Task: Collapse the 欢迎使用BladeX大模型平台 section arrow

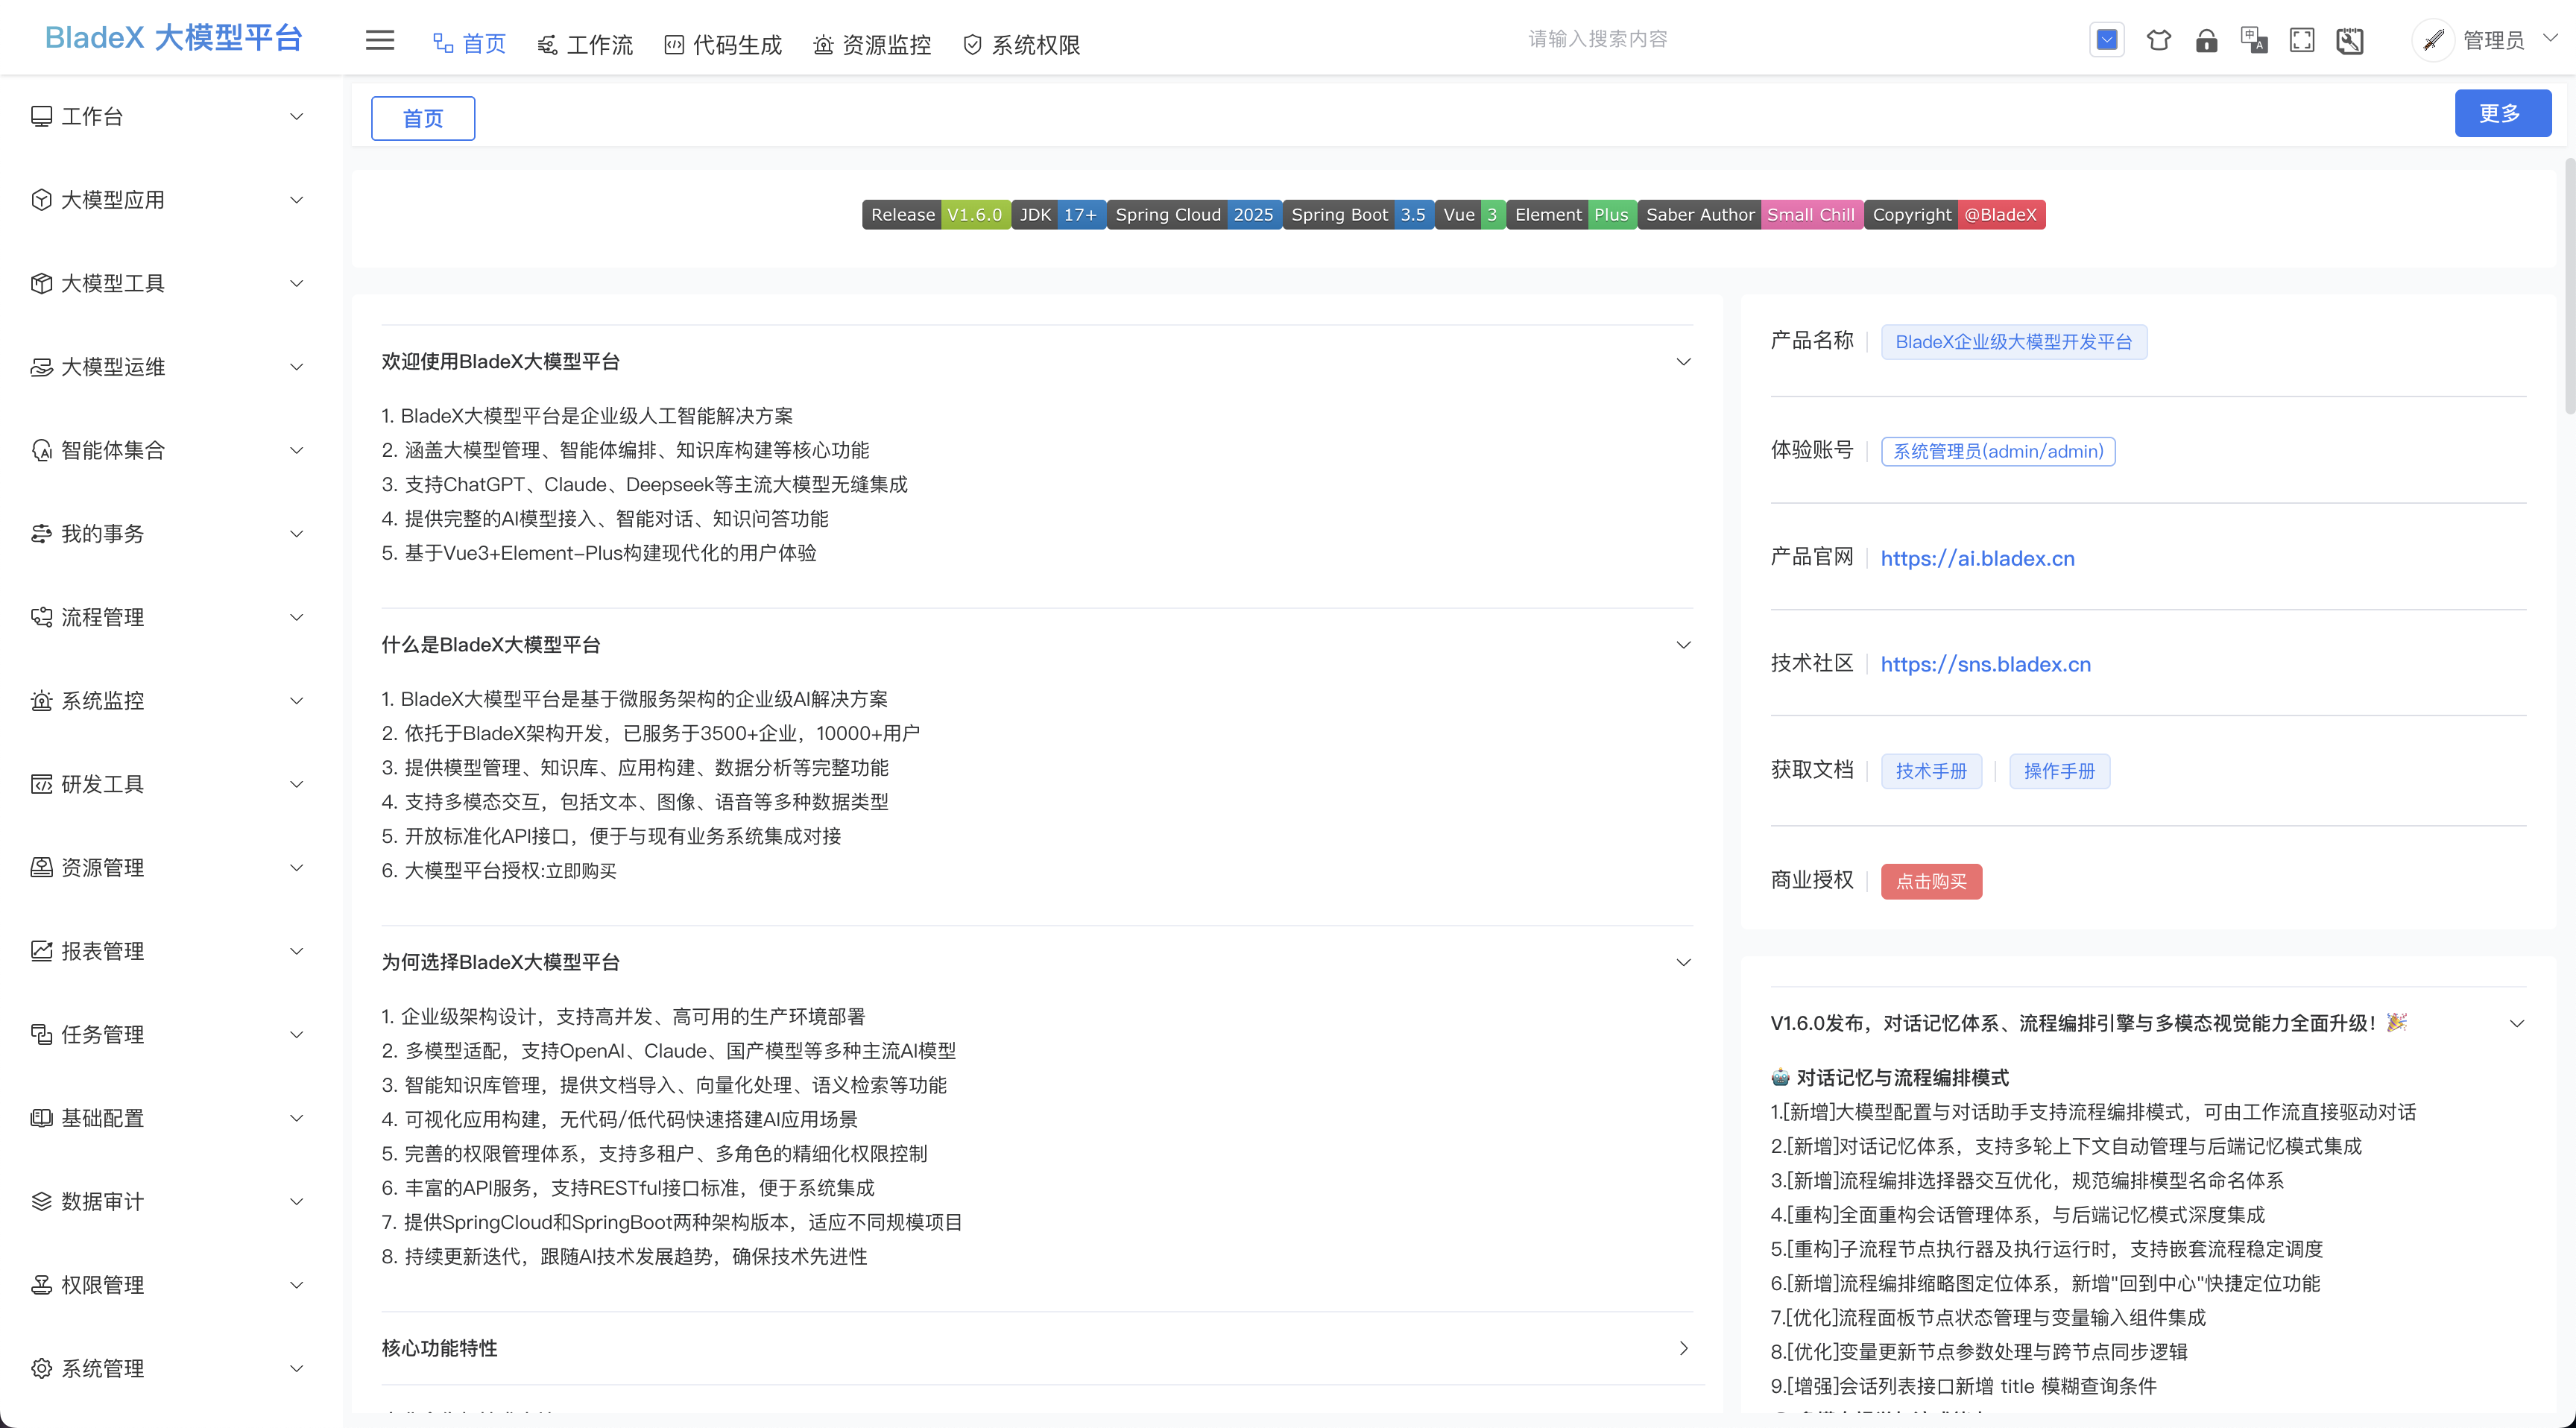Action: [1684, 361]
